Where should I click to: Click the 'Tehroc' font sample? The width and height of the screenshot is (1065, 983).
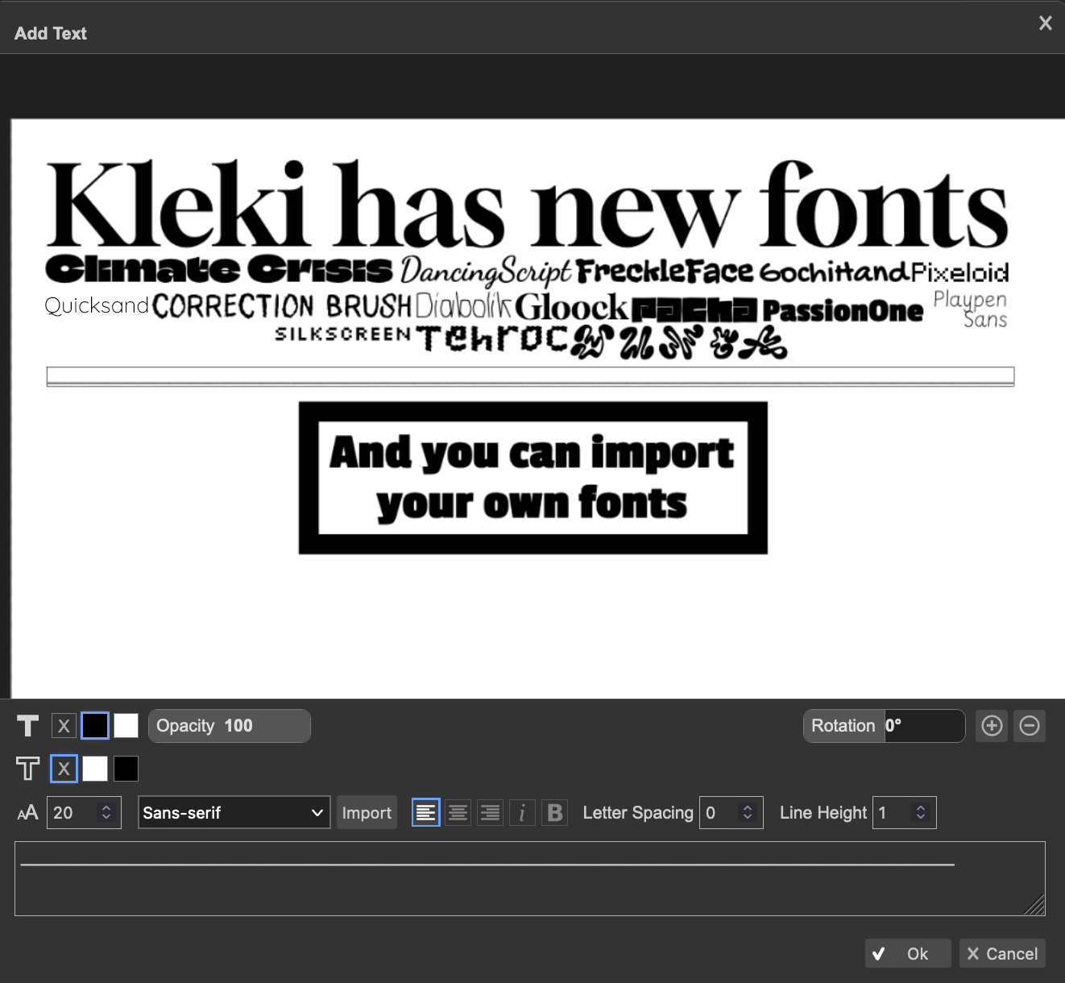(x=493, y=338)
